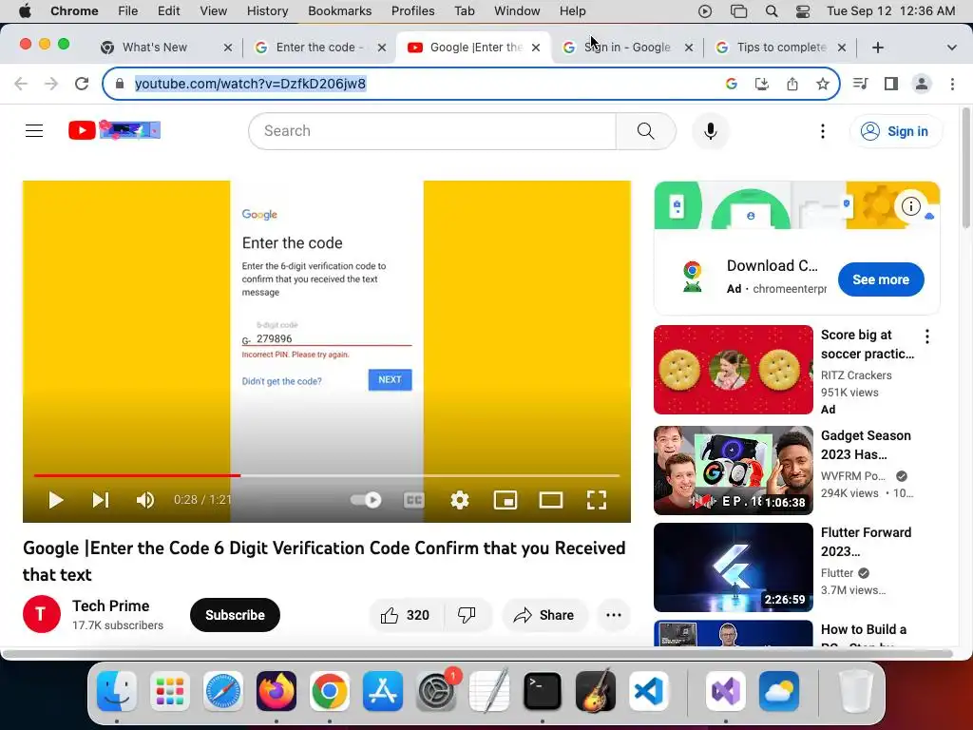Skip to next video
The height and width of the screenshot is (730, 973).
click(x=101, y=500)
